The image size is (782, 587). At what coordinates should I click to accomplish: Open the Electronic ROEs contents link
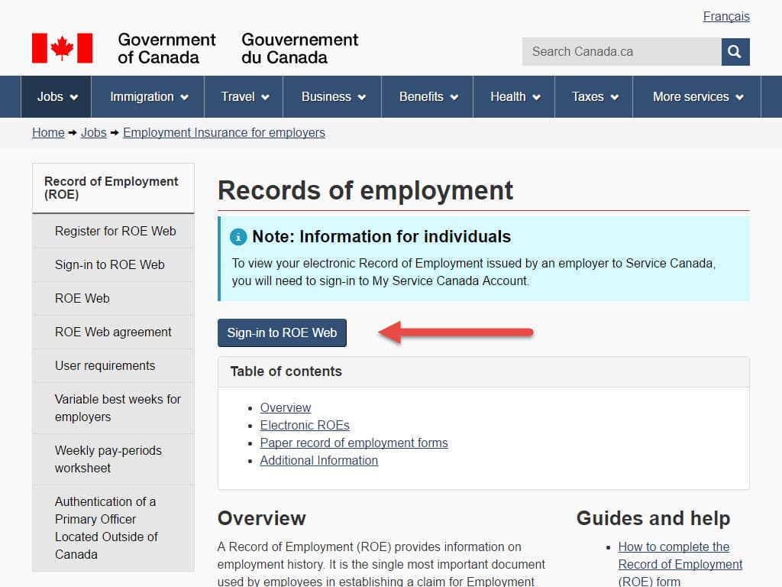[305, 425]
